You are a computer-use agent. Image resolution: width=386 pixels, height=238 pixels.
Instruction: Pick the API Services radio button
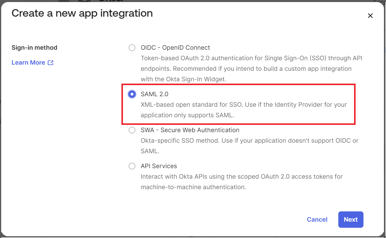(132, 166)
